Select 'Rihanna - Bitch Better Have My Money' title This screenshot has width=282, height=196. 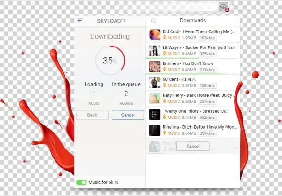click(200, 127)
